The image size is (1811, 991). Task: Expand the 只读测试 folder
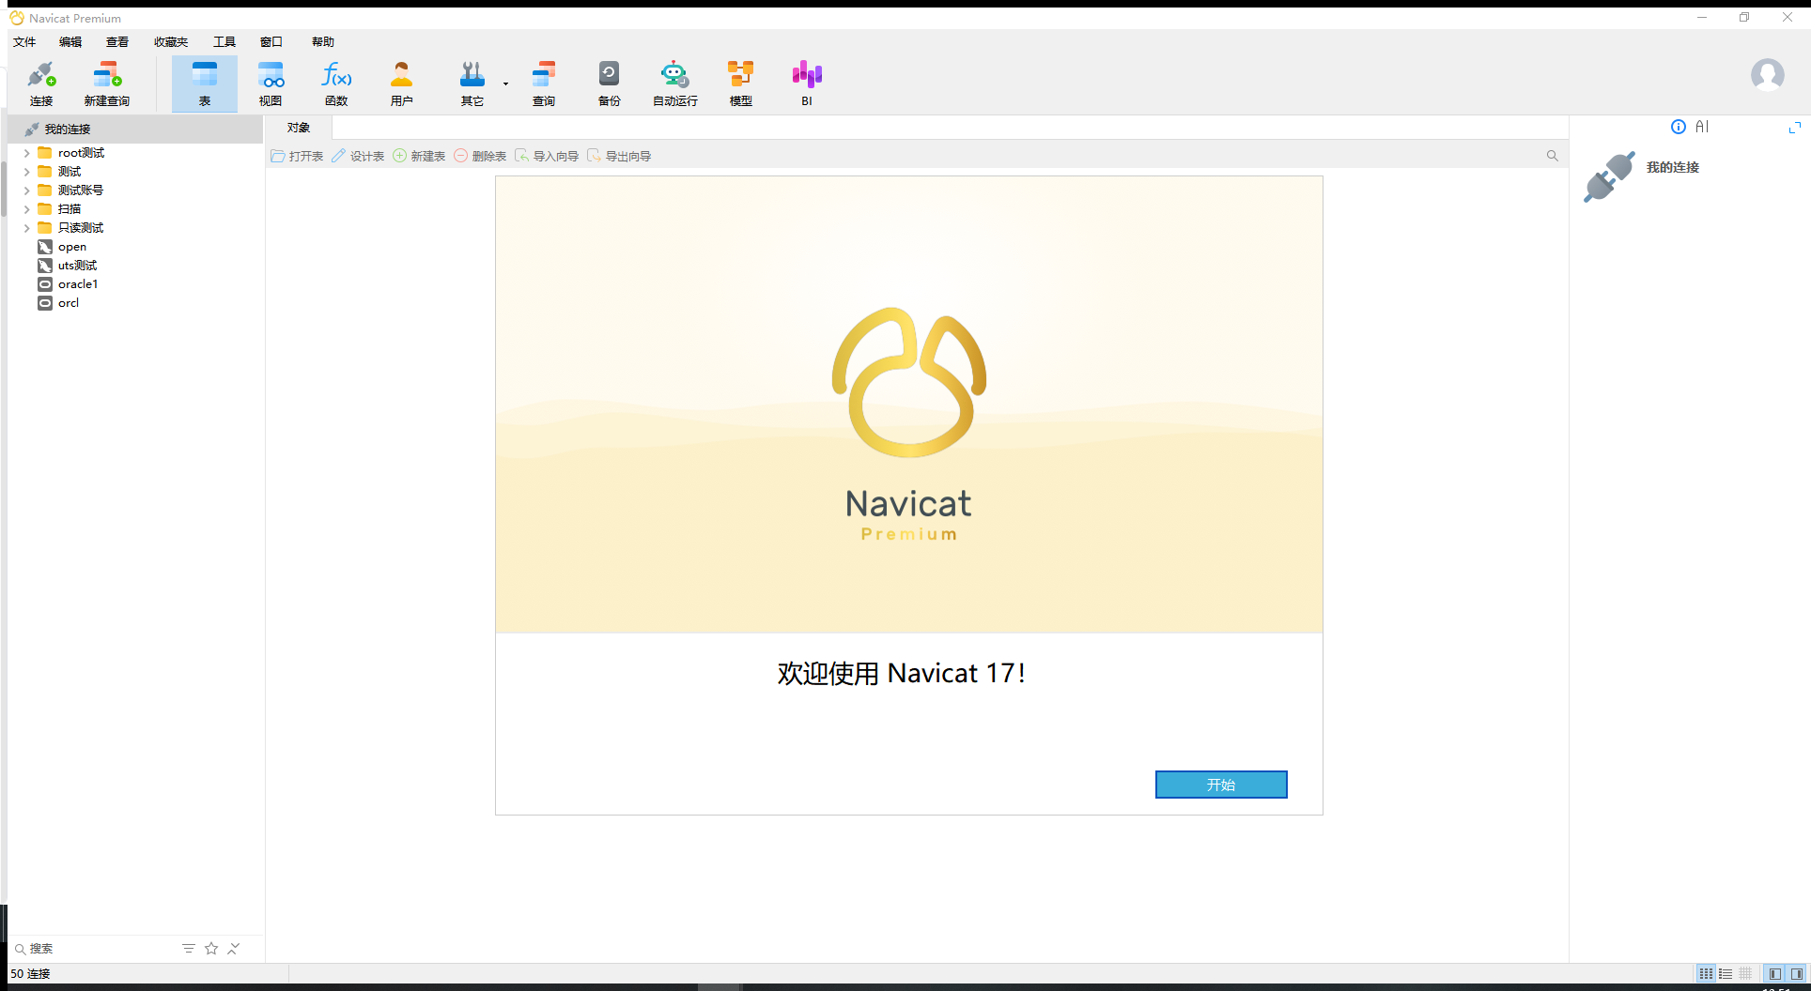pyautogui.click(x=27, y=228)
